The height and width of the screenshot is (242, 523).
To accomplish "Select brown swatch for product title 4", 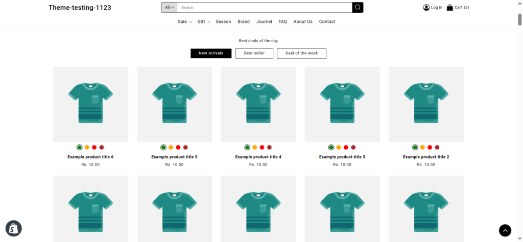I will click(270, 147).
